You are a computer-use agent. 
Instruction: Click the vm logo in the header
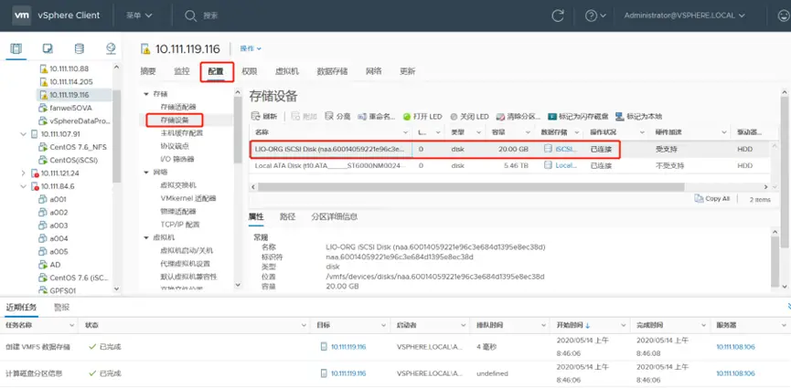pyautogui.click(x=22, y=16)
